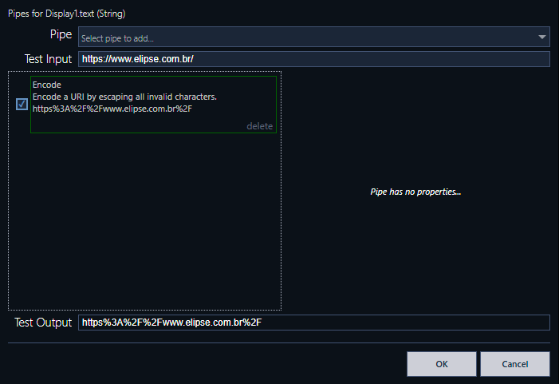Open the Pipe selection dropdown arrow
Image resolution: width=559 pixels, height=384 pixels.
click(x=542, y=38)
